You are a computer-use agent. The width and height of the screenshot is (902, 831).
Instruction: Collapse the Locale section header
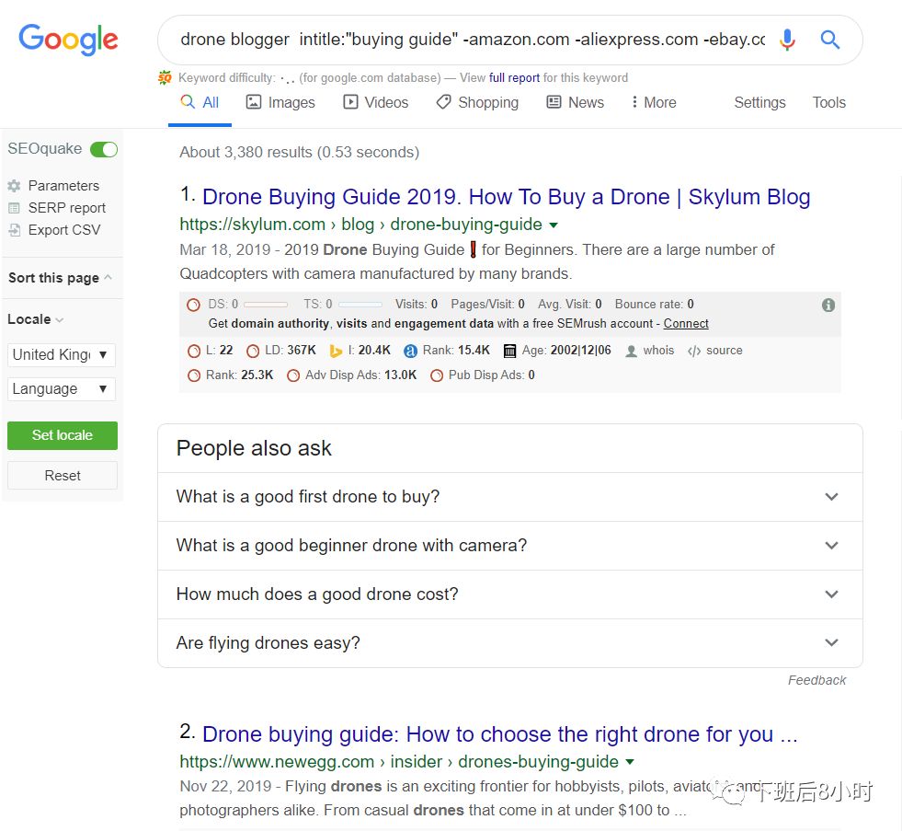tap(35, 319)
